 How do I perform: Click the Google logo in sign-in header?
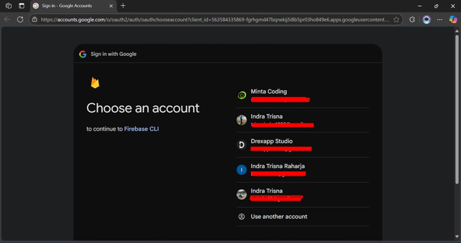point(82,54)
